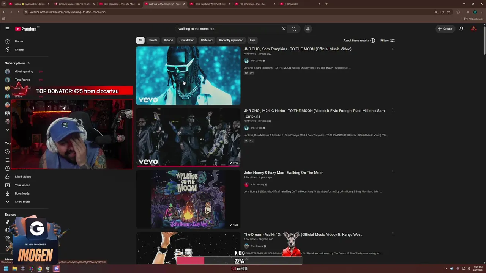Open the account avatar menu
Viewport: 486px width, 273px height.
coord(473,29)
